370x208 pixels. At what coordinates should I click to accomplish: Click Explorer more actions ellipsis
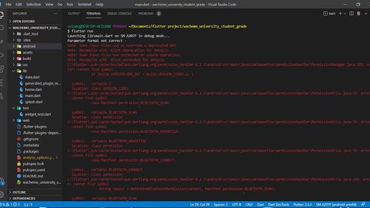55,13
